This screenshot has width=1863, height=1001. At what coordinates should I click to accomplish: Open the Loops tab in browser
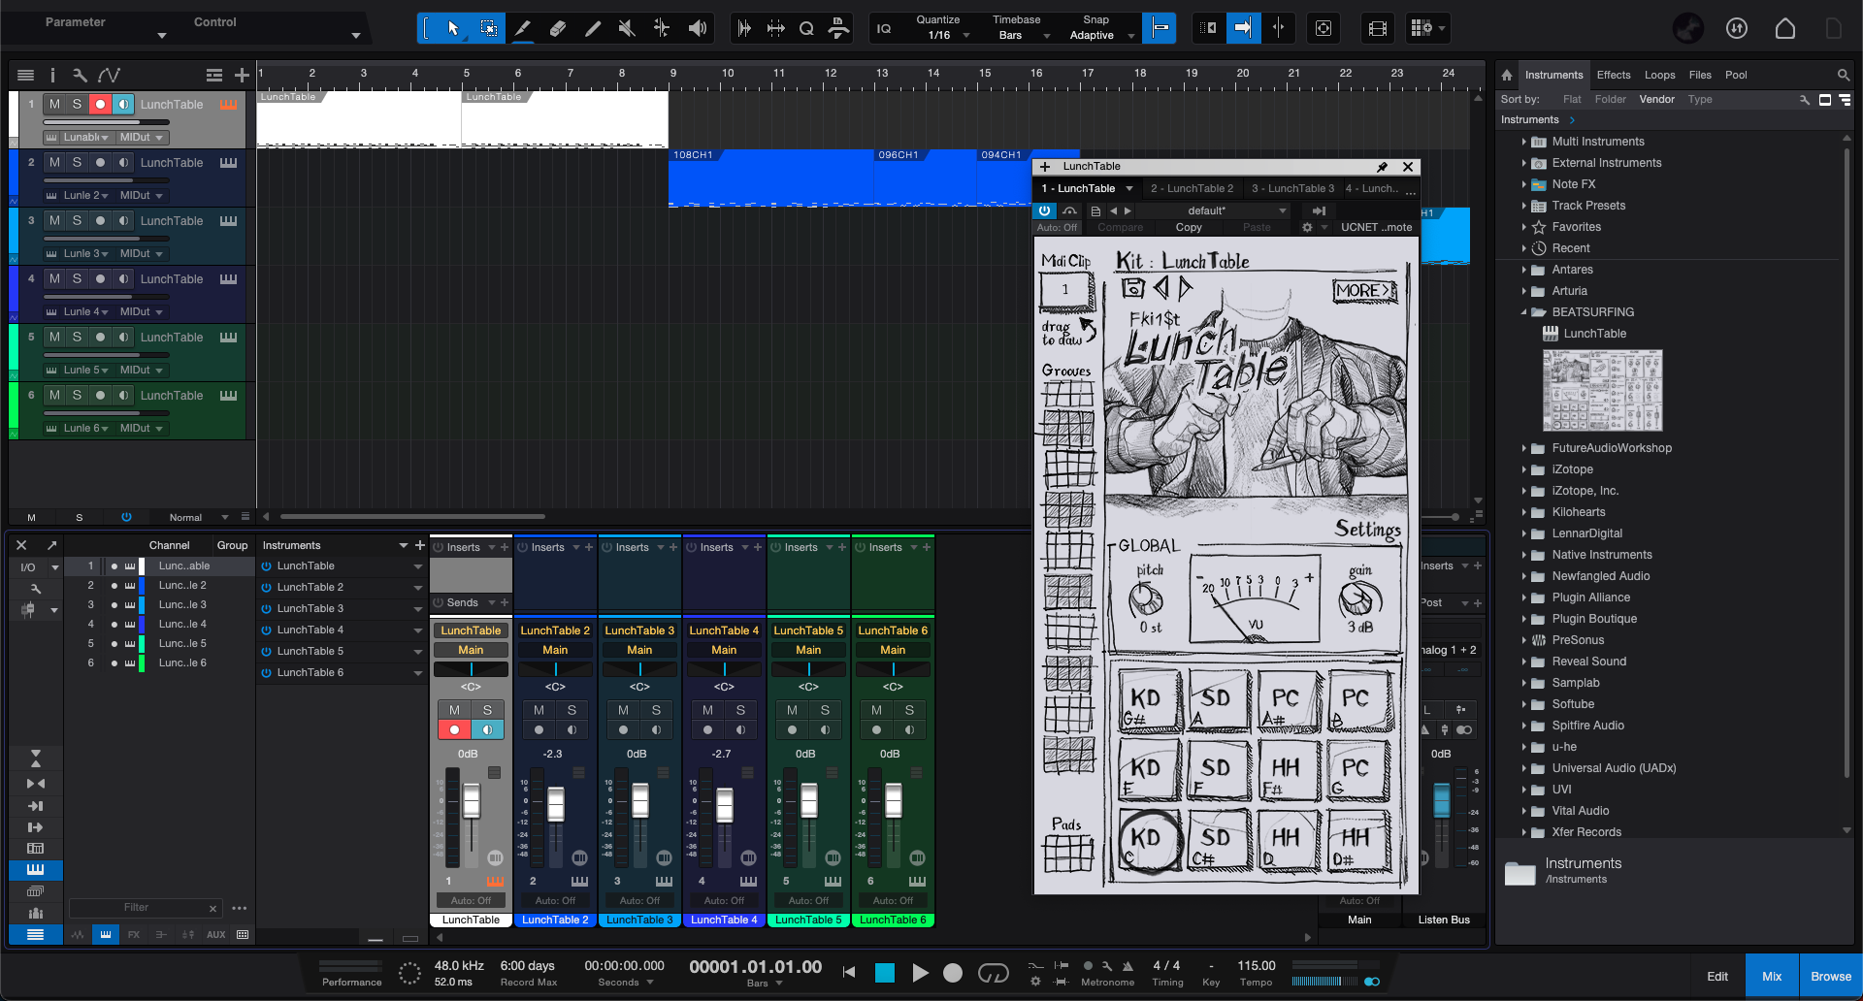pyautogui.click(x=1659, y=75)
